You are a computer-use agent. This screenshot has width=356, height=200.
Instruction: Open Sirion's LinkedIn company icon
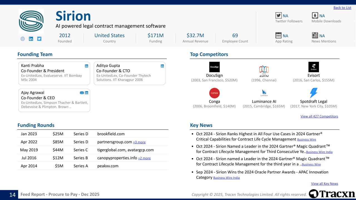(31, 39)
